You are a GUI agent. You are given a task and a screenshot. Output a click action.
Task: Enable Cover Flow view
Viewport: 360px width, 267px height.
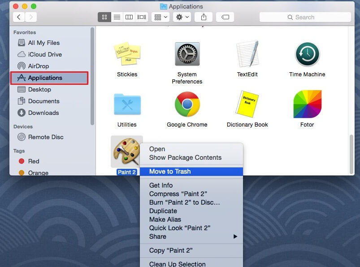[x=141, y=17]
